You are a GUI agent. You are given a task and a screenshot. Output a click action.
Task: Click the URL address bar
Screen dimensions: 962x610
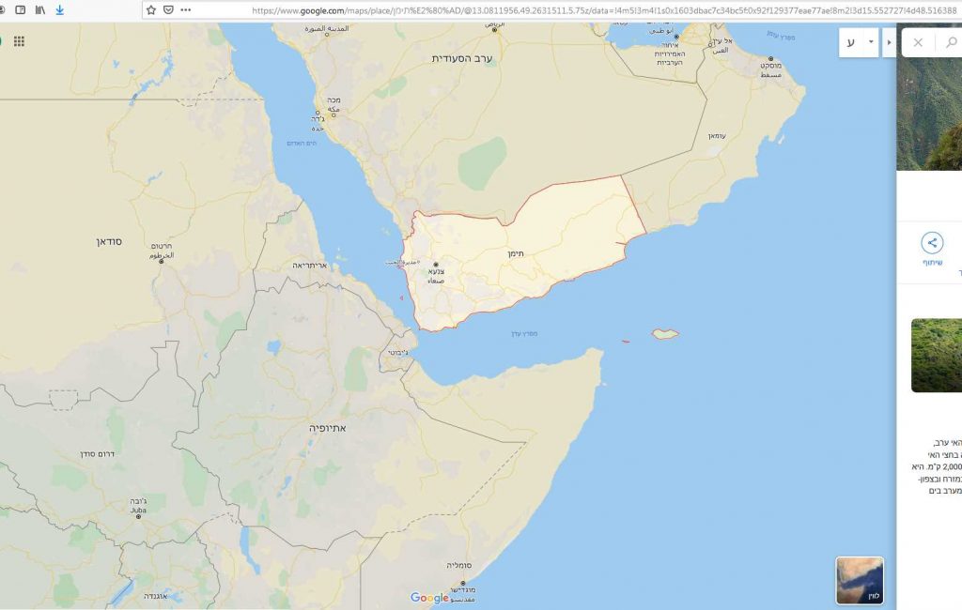[x=564, y=9]
